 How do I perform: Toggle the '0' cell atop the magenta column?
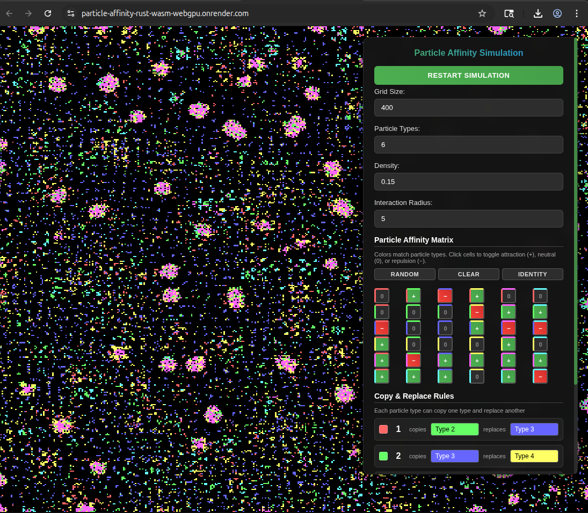(508, 296)
